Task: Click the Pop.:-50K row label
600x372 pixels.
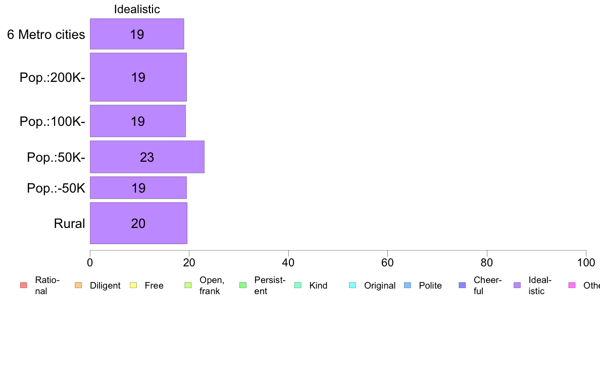Action: coord(56,188)
